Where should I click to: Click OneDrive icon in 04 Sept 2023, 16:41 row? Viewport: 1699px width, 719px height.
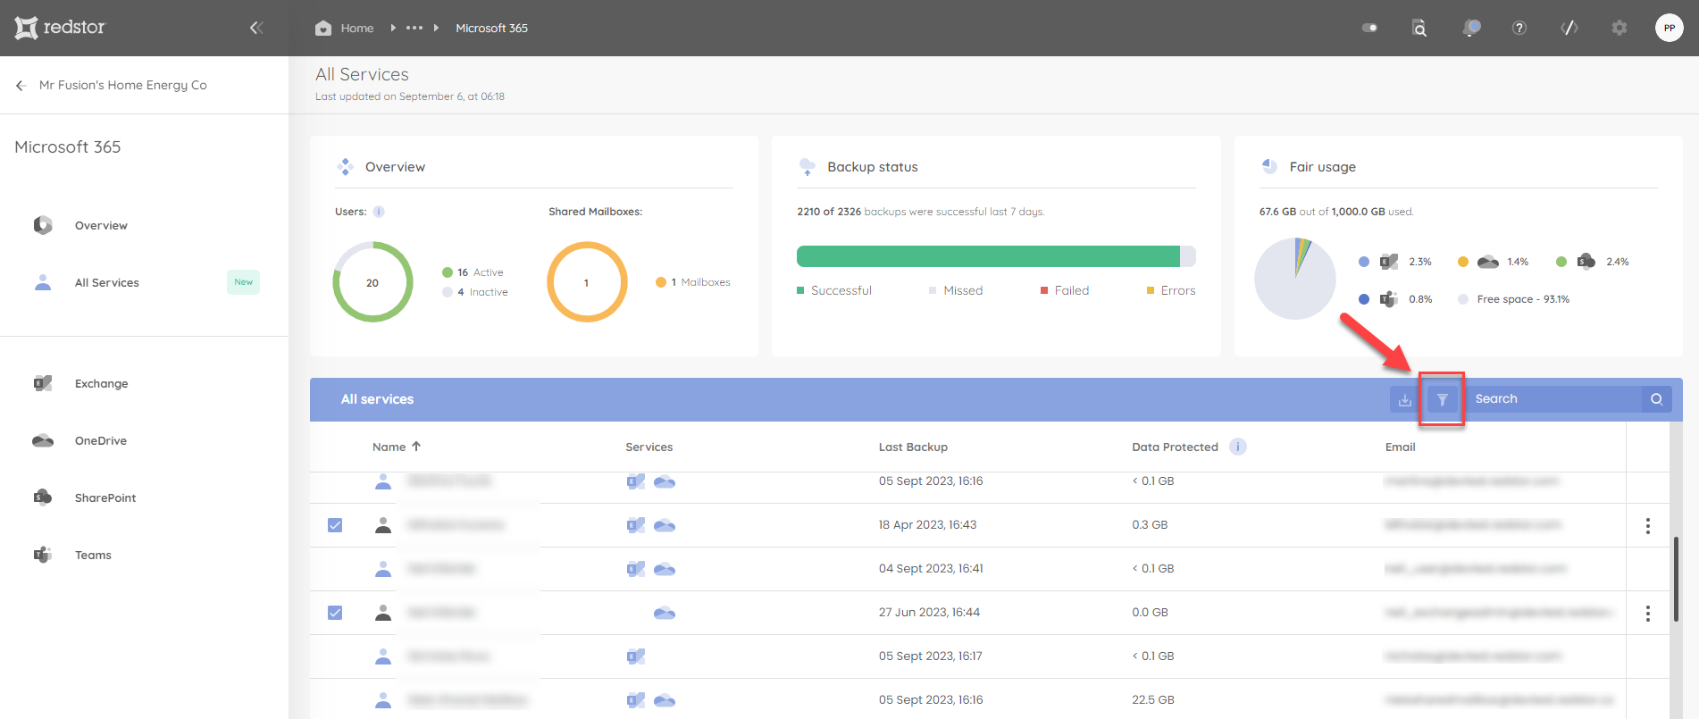[x=665, y=569]
